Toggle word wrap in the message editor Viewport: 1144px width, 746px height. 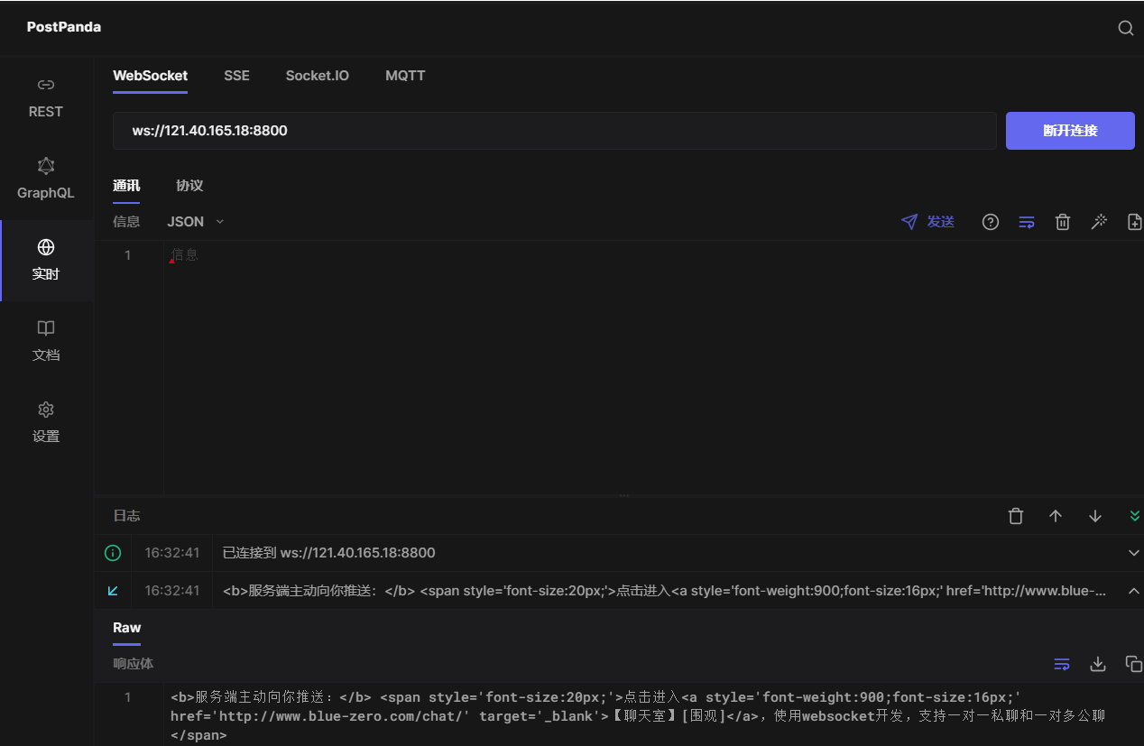1027,221
